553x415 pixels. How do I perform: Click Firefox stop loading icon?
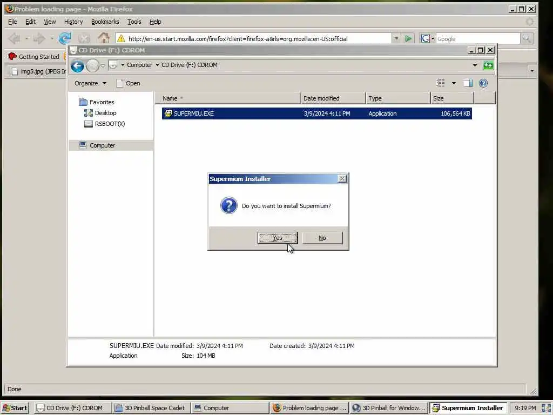(84, 38)
